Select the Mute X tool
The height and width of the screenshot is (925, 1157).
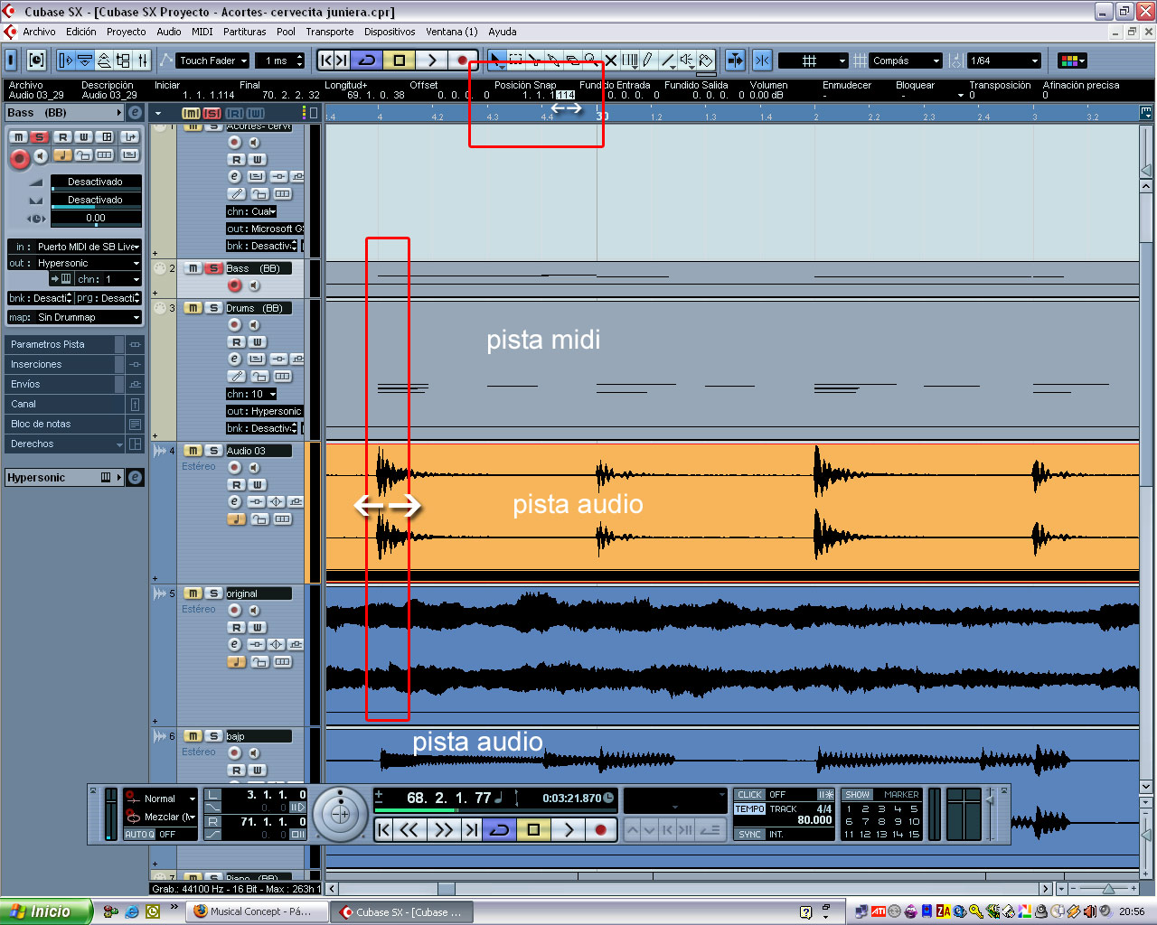(611, 61)
